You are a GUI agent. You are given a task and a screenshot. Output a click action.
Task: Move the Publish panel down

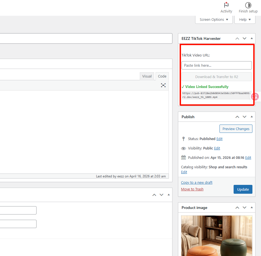pyautogui.click(x=244, y=117)
